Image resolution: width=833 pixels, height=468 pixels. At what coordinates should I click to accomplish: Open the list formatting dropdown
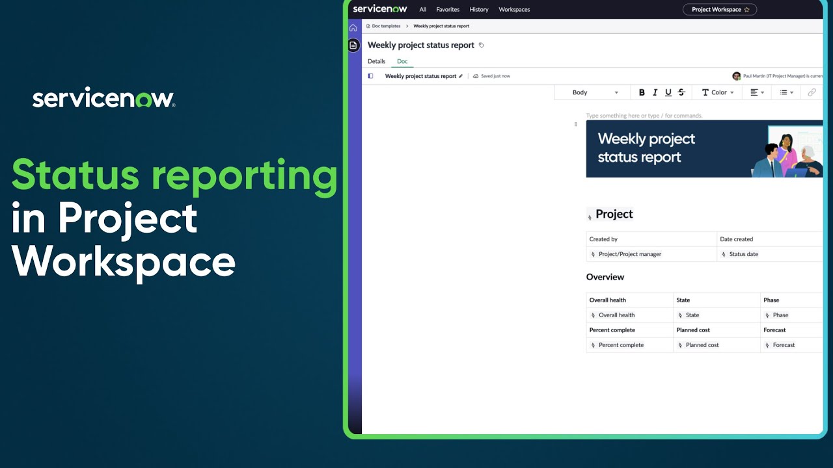[786, 92]
